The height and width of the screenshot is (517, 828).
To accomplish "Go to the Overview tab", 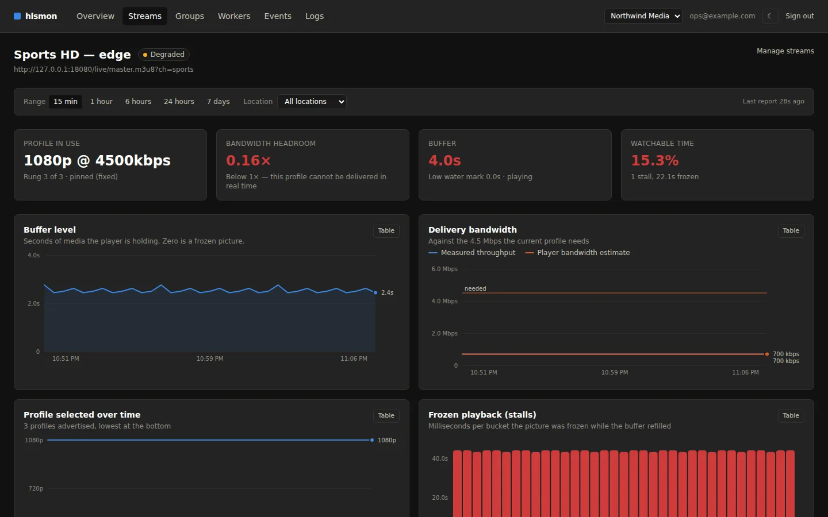I will point(95,16).
